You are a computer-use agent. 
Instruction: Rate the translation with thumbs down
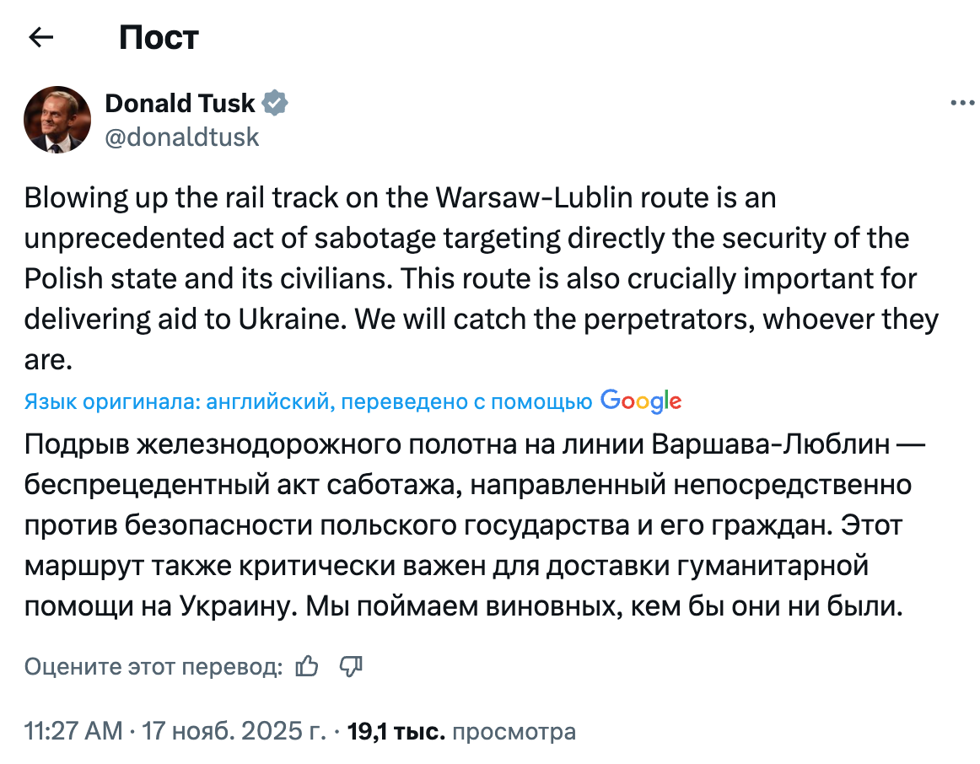[350, 667]
